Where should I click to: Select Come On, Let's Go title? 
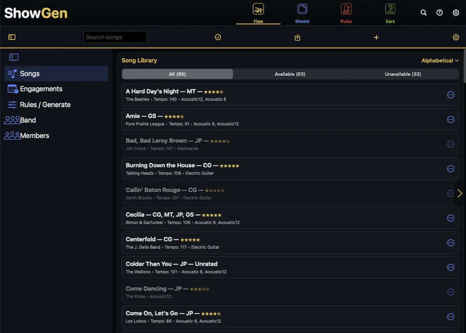(152, 313)
